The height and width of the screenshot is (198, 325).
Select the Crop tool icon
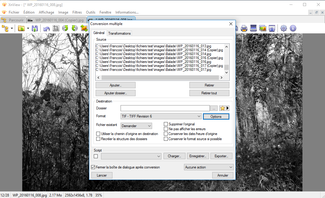click(x=56, y=28)
